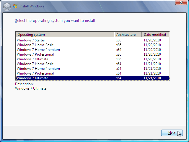Select Windows 7 Ultimate x86
The image size is (189, 142).
(93, 59)
